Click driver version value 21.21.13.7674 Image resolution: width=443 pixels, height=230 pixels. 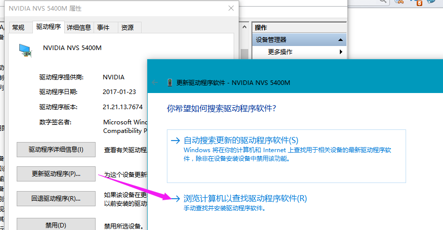point(122,107)
